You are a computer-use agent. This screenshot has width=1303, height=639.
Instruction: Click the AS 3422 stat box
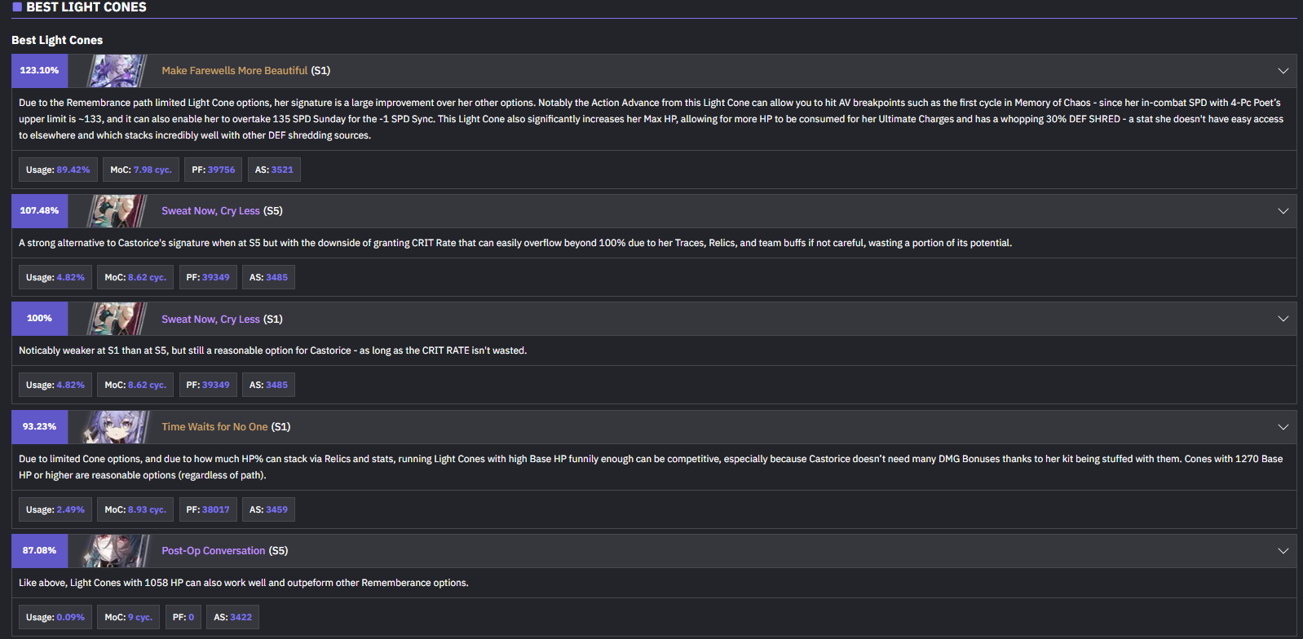233,617
